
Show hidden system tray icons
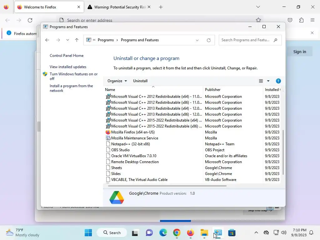(x=256, y=232)
